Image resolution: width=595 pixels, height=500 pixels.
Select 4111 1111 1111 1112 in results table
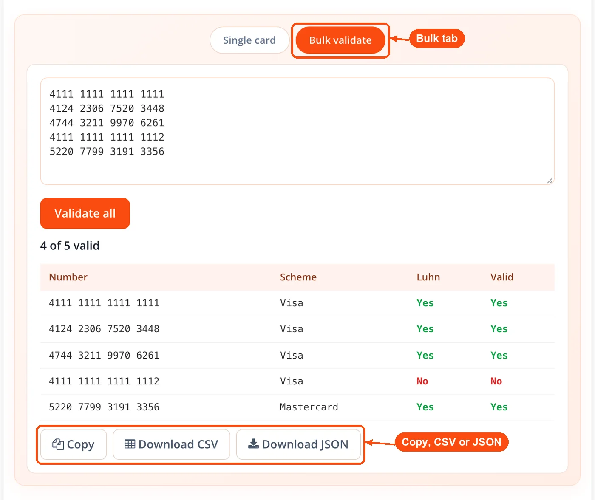(104, 381)
